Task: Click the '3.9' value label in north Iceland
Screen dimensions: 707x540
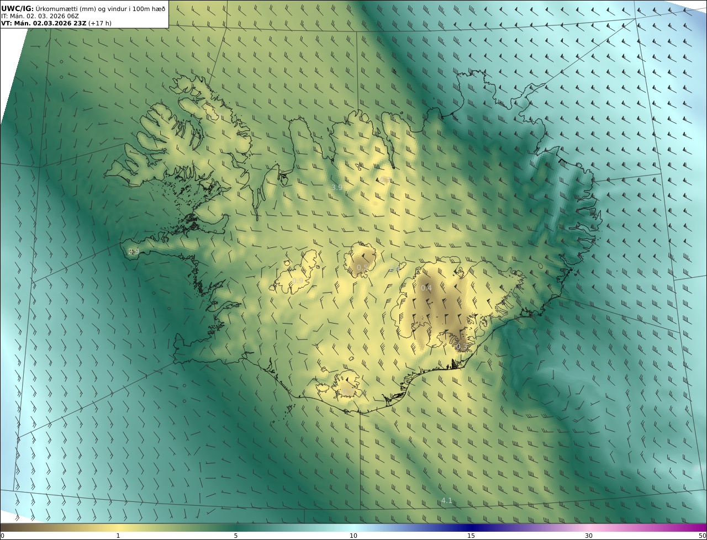Action: tap(337, 188)
